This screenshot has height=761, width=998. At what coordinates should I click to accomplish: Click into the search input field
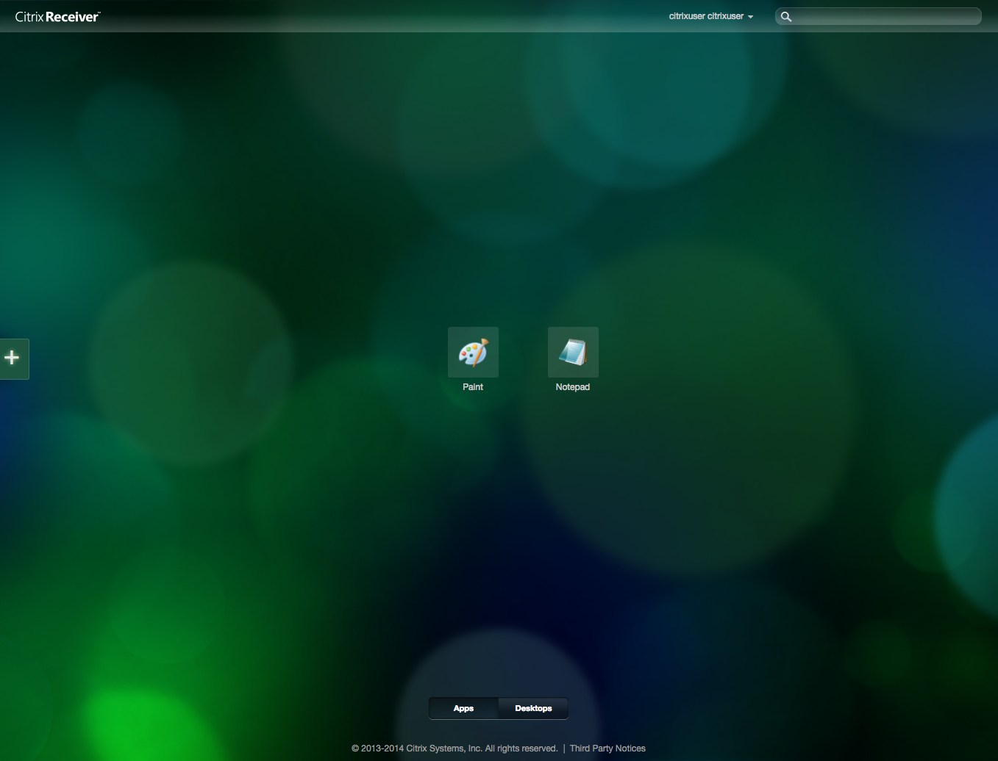[878, 16]
